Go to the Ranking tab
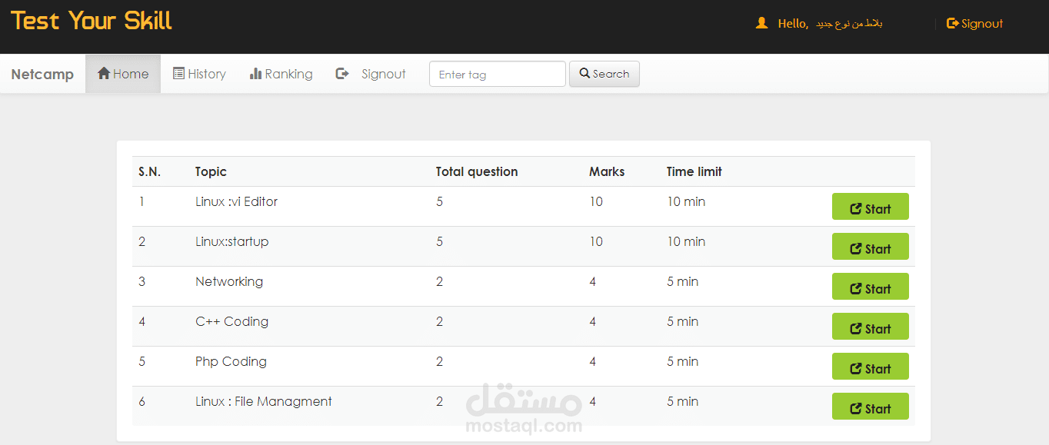This screenshot has width=1049, height=445. point(281,74)
